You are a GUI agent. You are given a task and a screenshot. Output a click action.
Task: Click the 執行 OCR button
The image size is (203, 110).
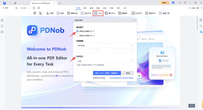pyautogui.click(x=107, y=73)
